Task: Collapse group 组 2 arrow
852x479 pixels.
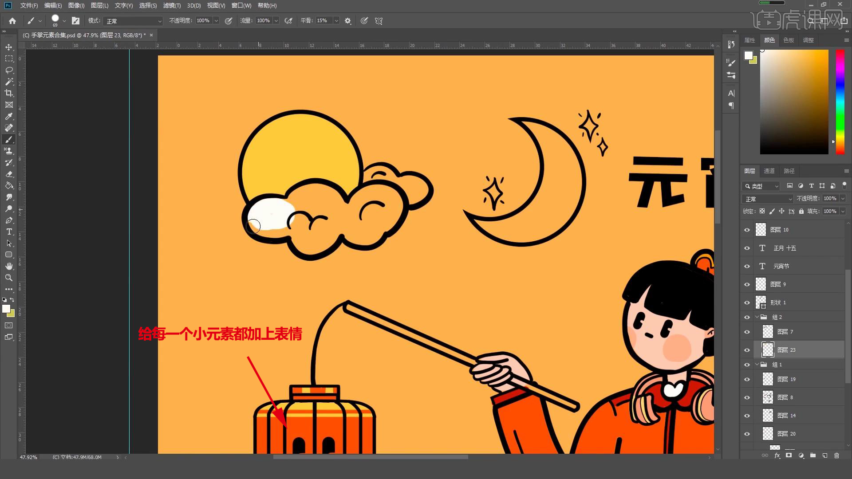Action: (757, 317)
